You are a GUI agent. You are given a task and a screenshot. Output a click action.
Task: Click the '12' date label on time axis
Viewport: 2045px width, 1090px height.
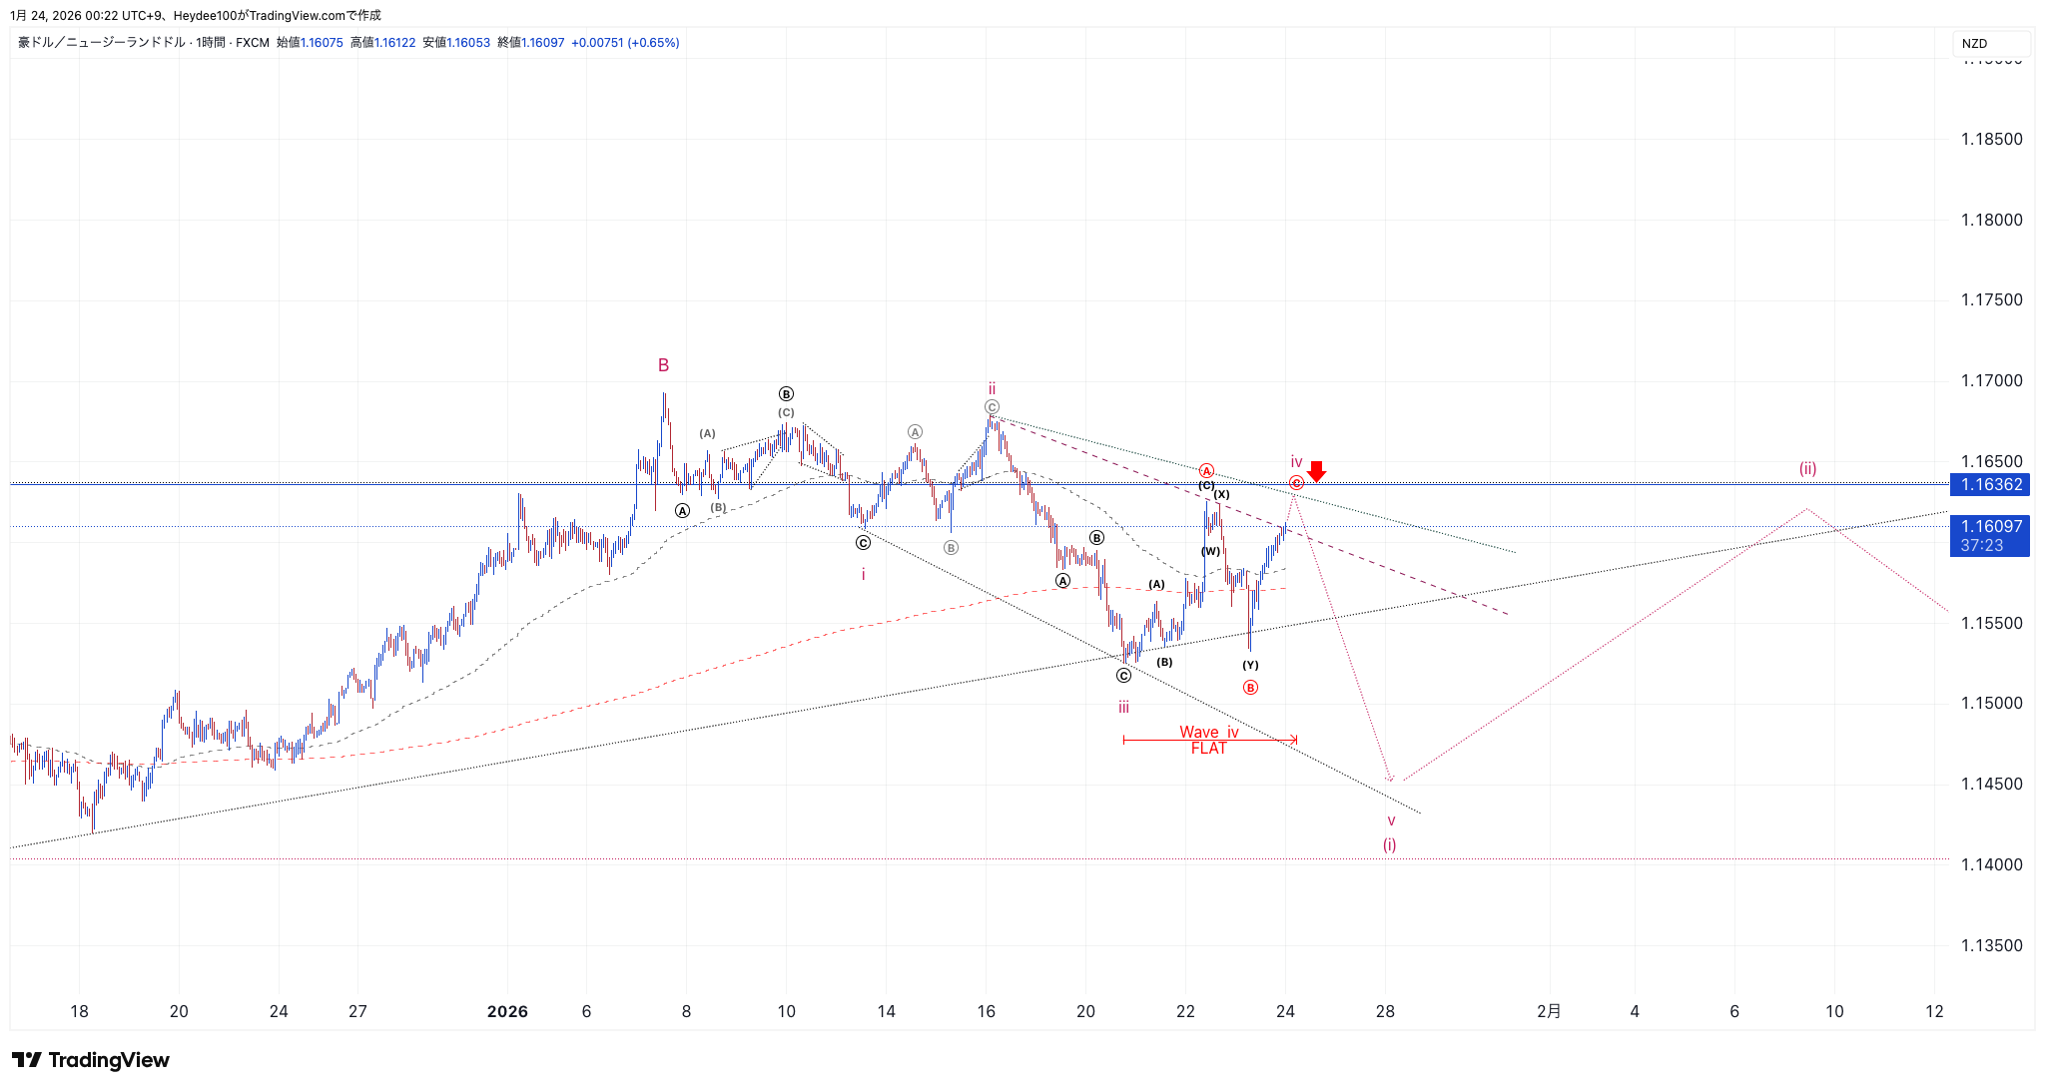1934,1011
